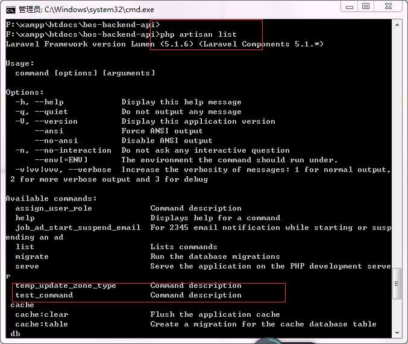Screen dimensions: 408x344
Task: Click 'command [options] [arguments]' text
Action: coord(85,73)
